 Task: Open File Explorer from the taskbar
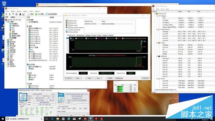click(x=58, y=119)
